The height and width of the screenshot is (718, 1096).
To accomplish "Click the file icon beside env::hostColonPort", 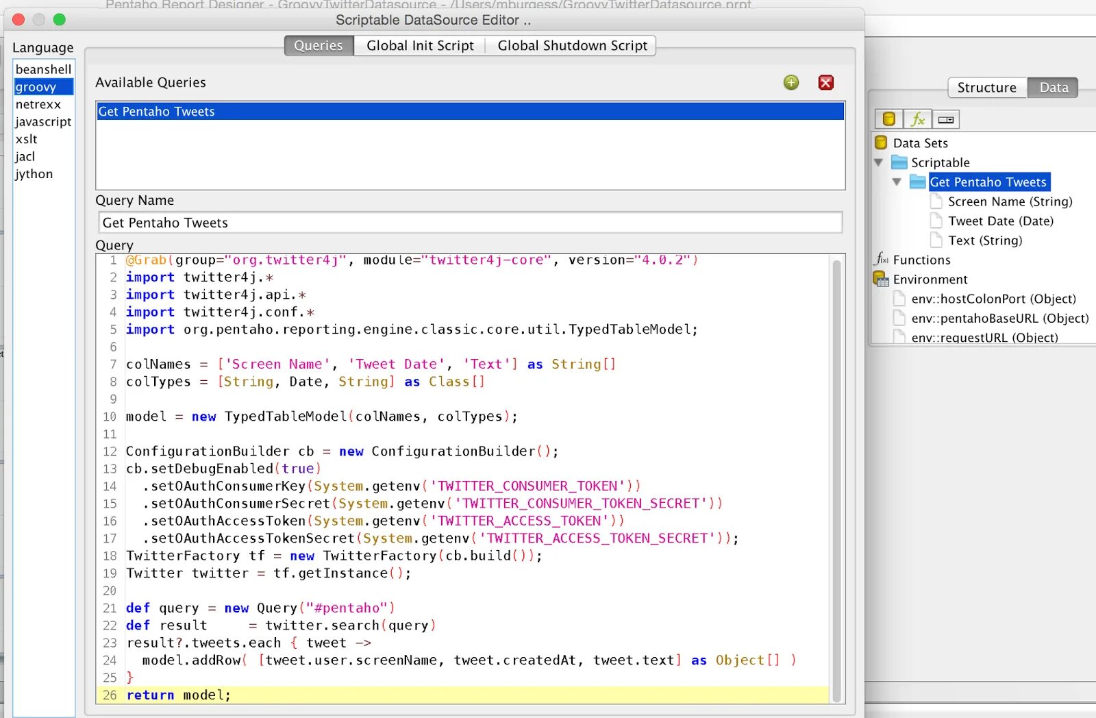I will coord(899,299).
